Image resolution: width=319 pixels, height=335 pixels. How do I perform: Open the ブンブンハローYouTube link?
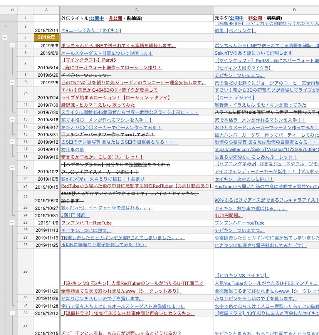240,223
